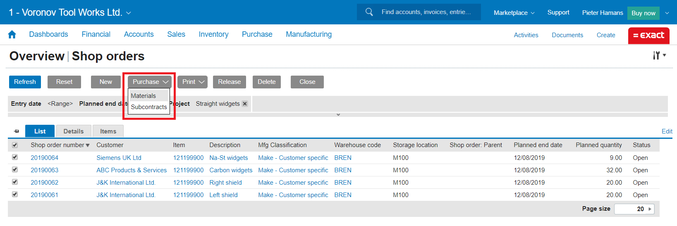
Task: Toggle the select-all header checkbox
Action: [15, 145]
